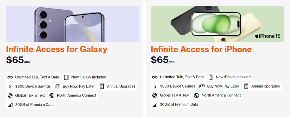Click the iPhone Global Talk & Text tag
The height and width of the screenshot is (117, 290).
[x=171, y=95]
